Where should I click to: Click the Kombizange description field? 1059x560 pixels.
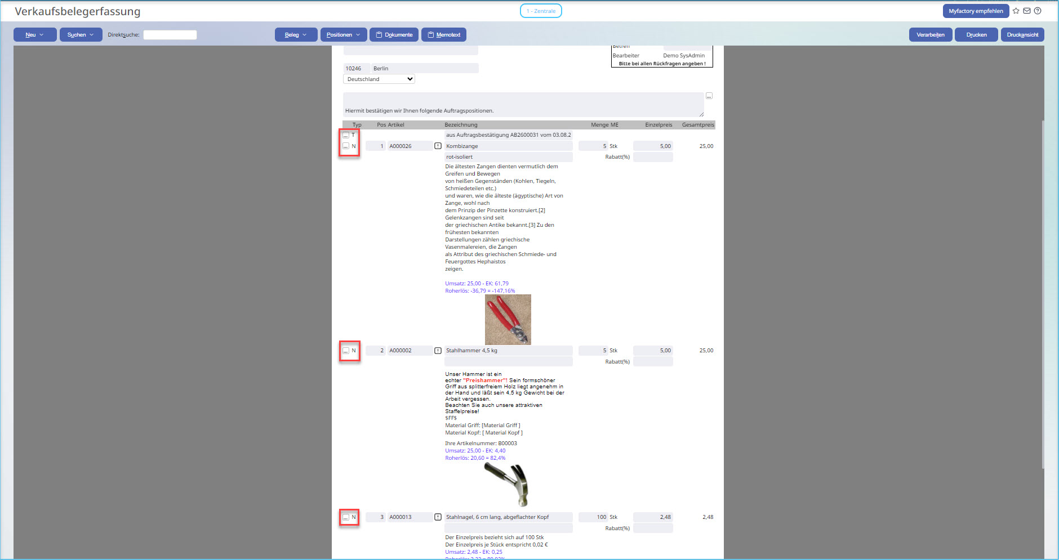[x=509, y=146]
